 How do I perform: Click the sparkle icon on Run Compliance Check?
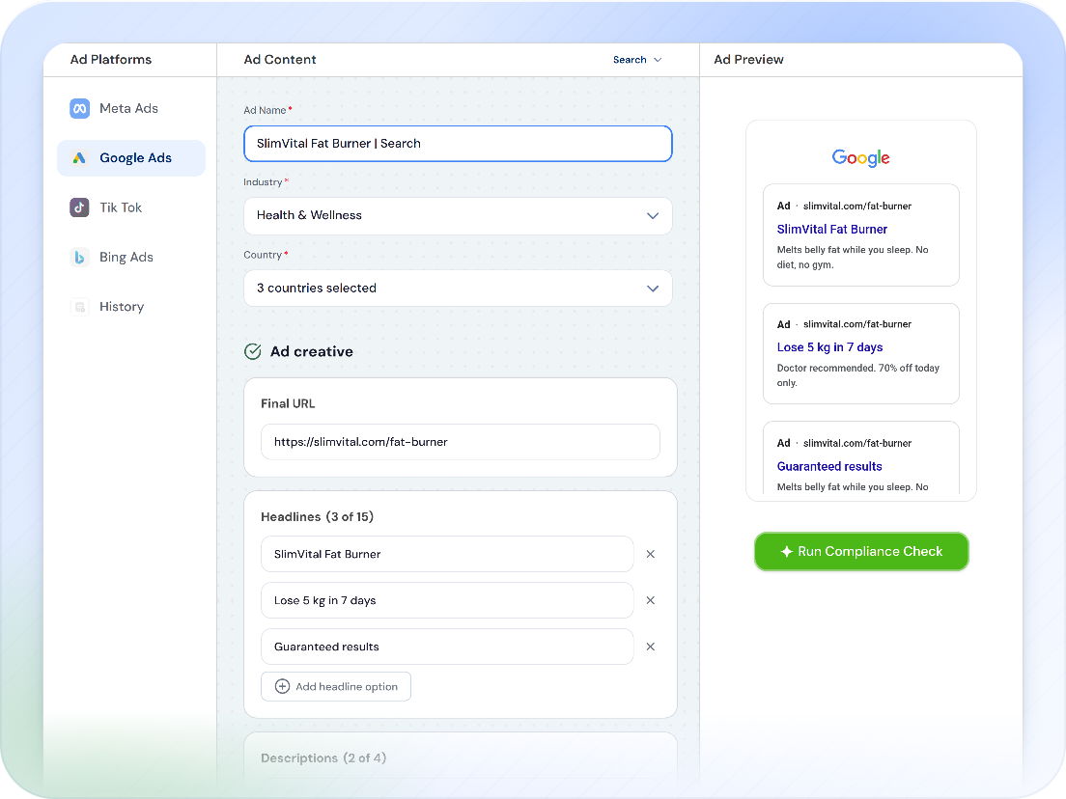tap(787, 552)
